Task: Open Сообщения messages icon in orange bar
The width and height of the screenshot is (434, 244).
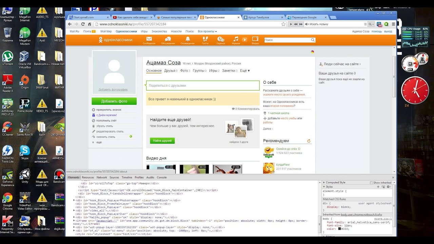Action: [x=149, y=40]
